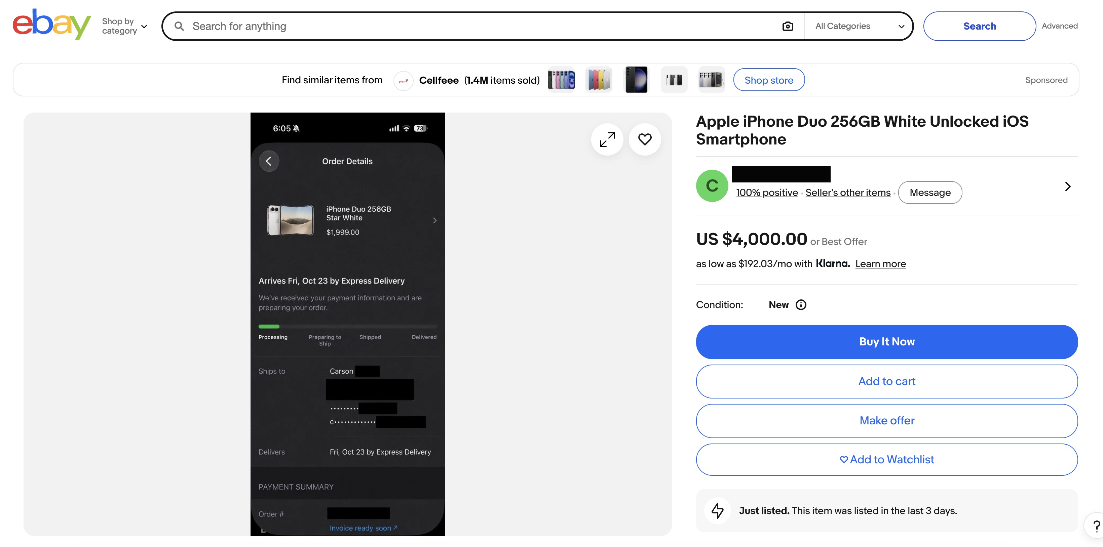Click Klarna Learn more link

pos(880,264)
